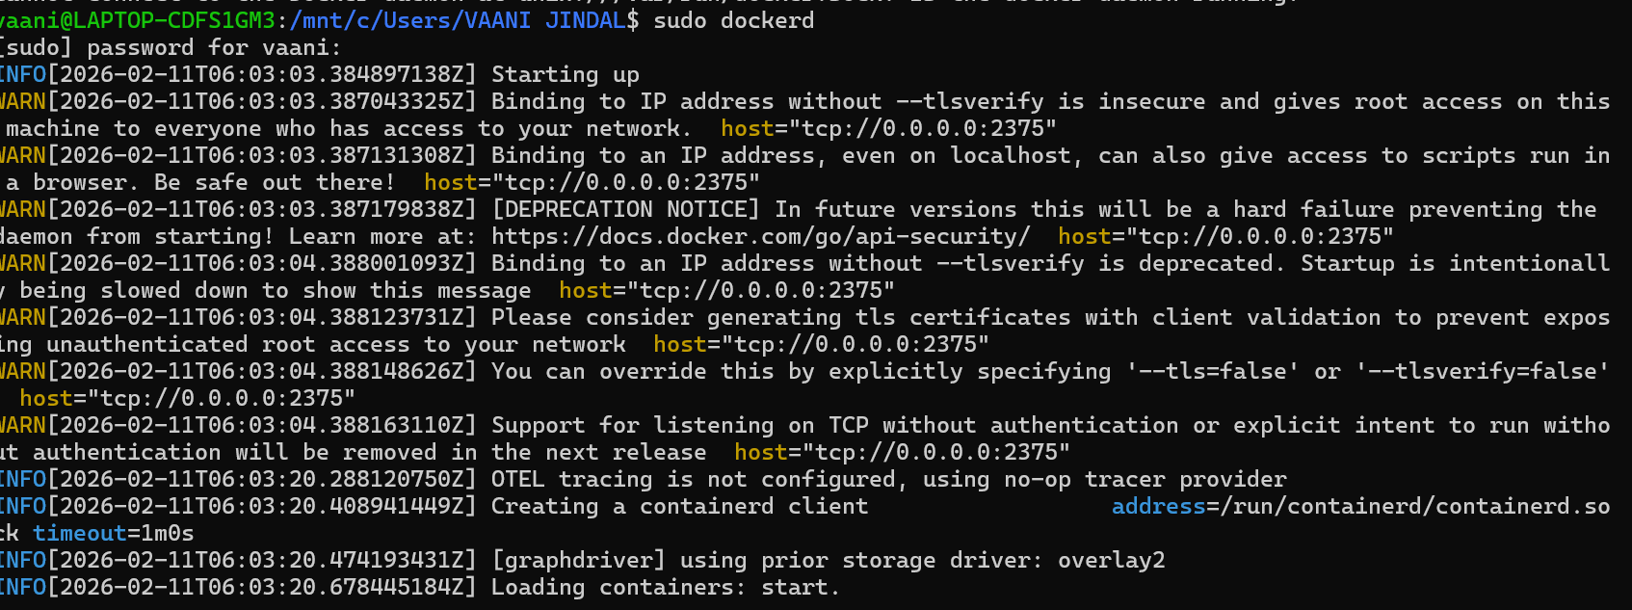Click the /mnt/c/Users working directory path
Screen dimensions: 1632x610
457,20
